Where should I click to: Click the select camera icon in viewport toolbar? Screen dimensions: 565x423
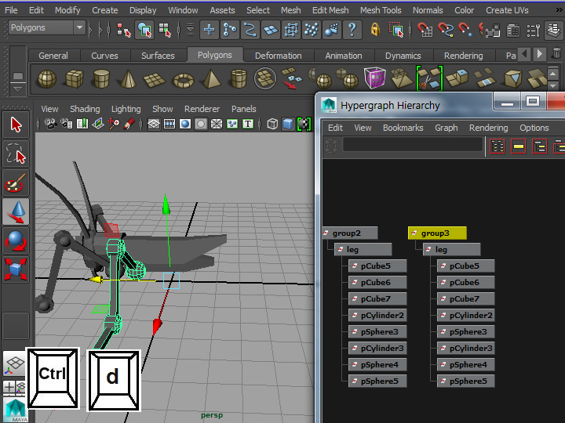[x=50, y=124]
